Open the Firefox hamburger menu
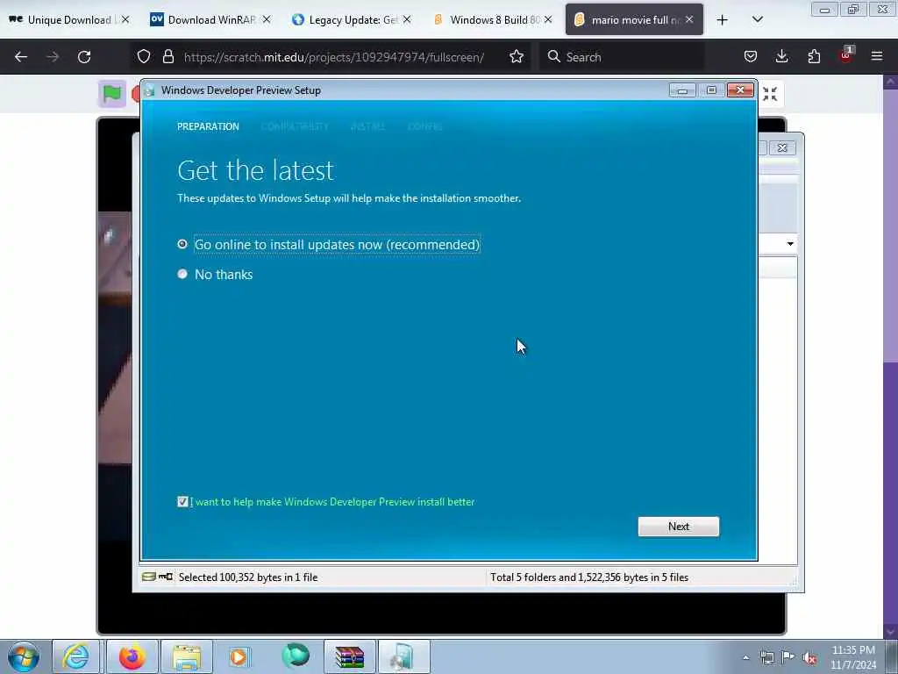 click(x=877, y=56)
